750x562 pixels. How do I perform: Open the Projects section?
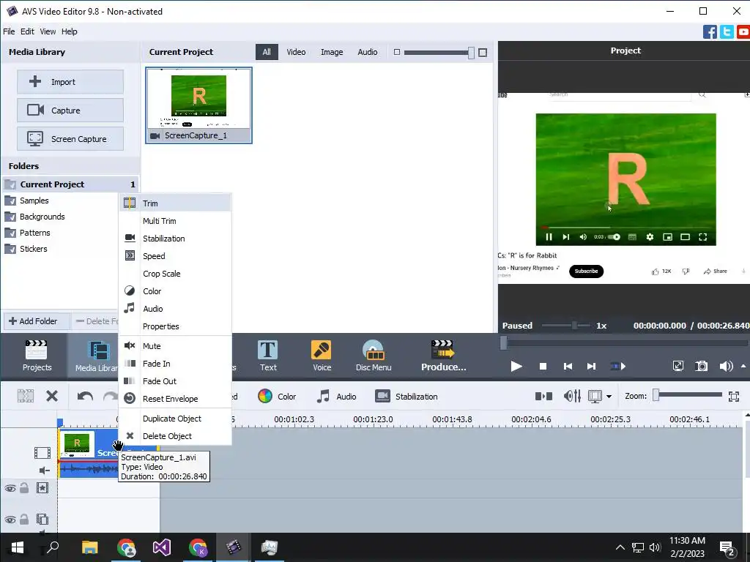[37, 356]
